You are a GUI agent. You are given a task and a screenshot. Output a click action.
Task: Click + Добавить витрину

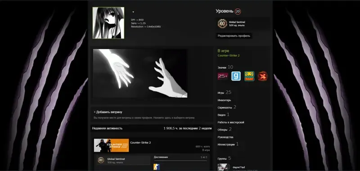108,112
